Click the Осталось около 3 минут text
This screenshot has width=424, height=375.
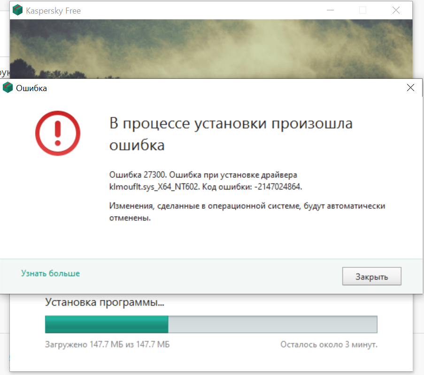pos(329,344)
